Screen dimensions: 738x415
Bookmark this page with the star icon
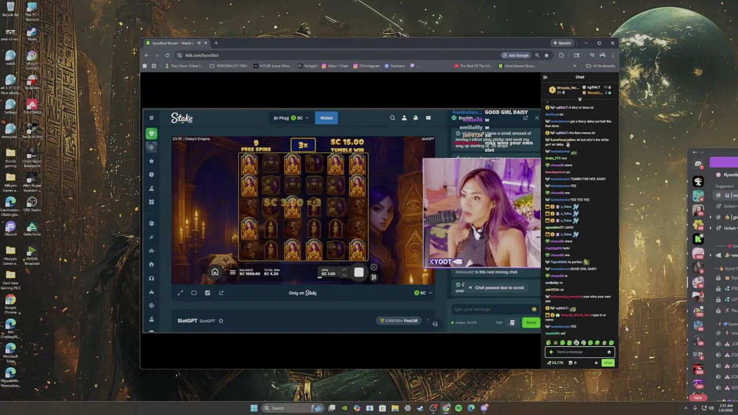click(547, 55)
